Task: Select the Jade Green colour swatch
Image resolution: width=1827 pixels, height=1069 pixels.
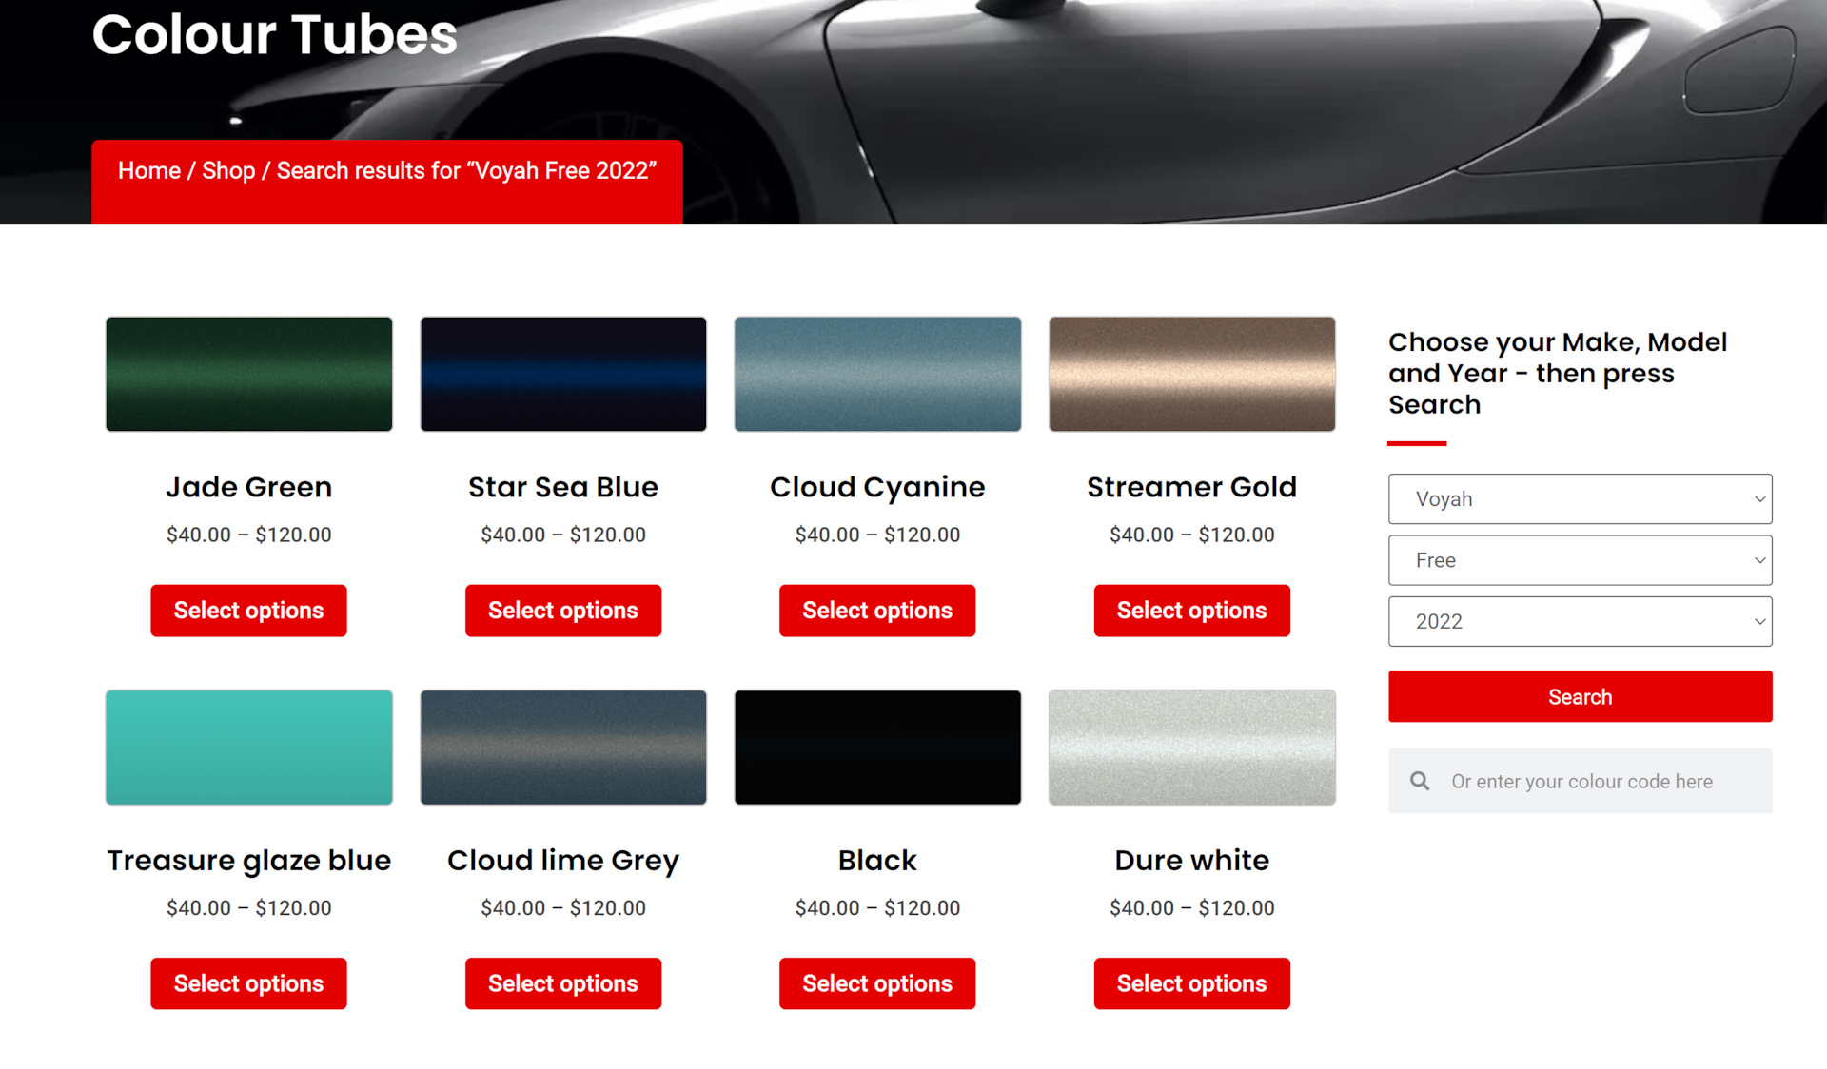Action: point(249,374)
